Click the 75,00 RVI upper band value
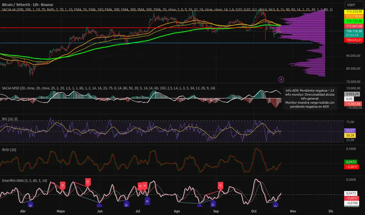The width and height of the screenshot is (365, 215). pyautogui.click(x=350, y=122)
